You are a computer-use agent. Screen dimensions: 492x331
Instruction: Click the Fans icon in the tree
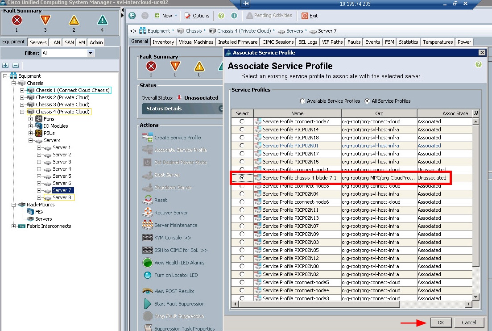39,119
